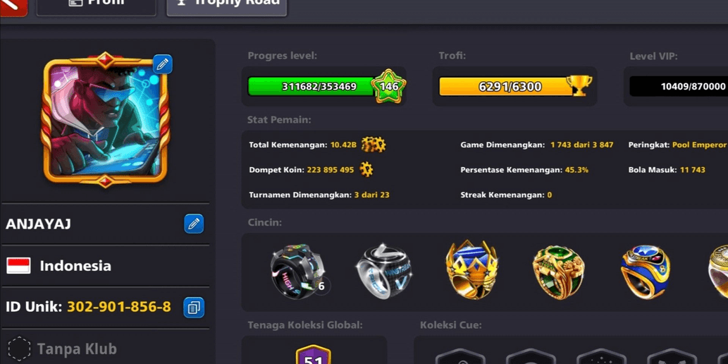Select the blue Streak ring

645,272
